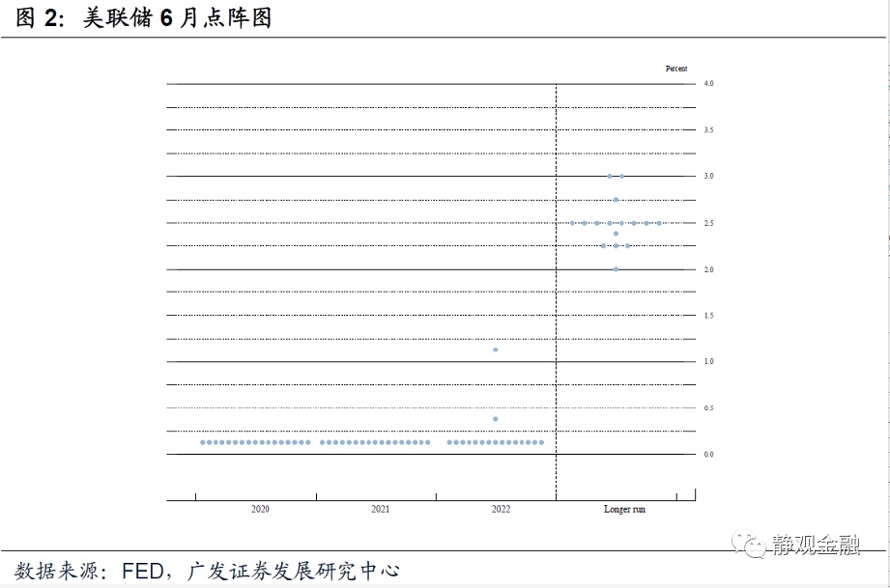Viewport: 890px width, 588px height.
Task: Click the 4.0 y-axis label
Action: point(709,83)
